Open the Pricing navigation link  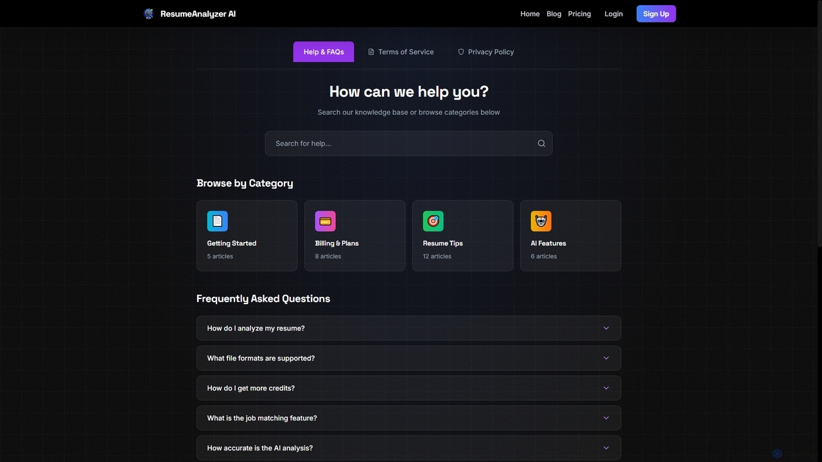coord(579,13)
